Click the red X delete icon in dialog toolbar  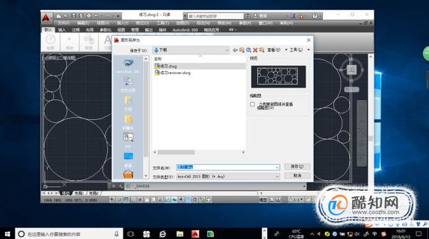tap(255, 50)
